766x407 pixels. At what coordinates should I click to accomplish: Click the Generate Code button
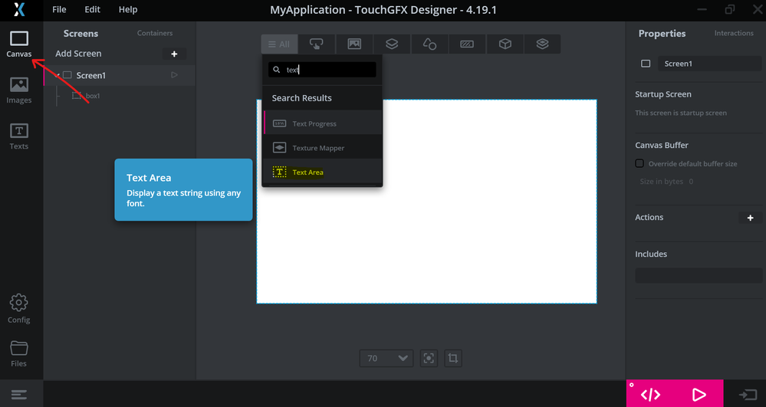coord(651,394)
